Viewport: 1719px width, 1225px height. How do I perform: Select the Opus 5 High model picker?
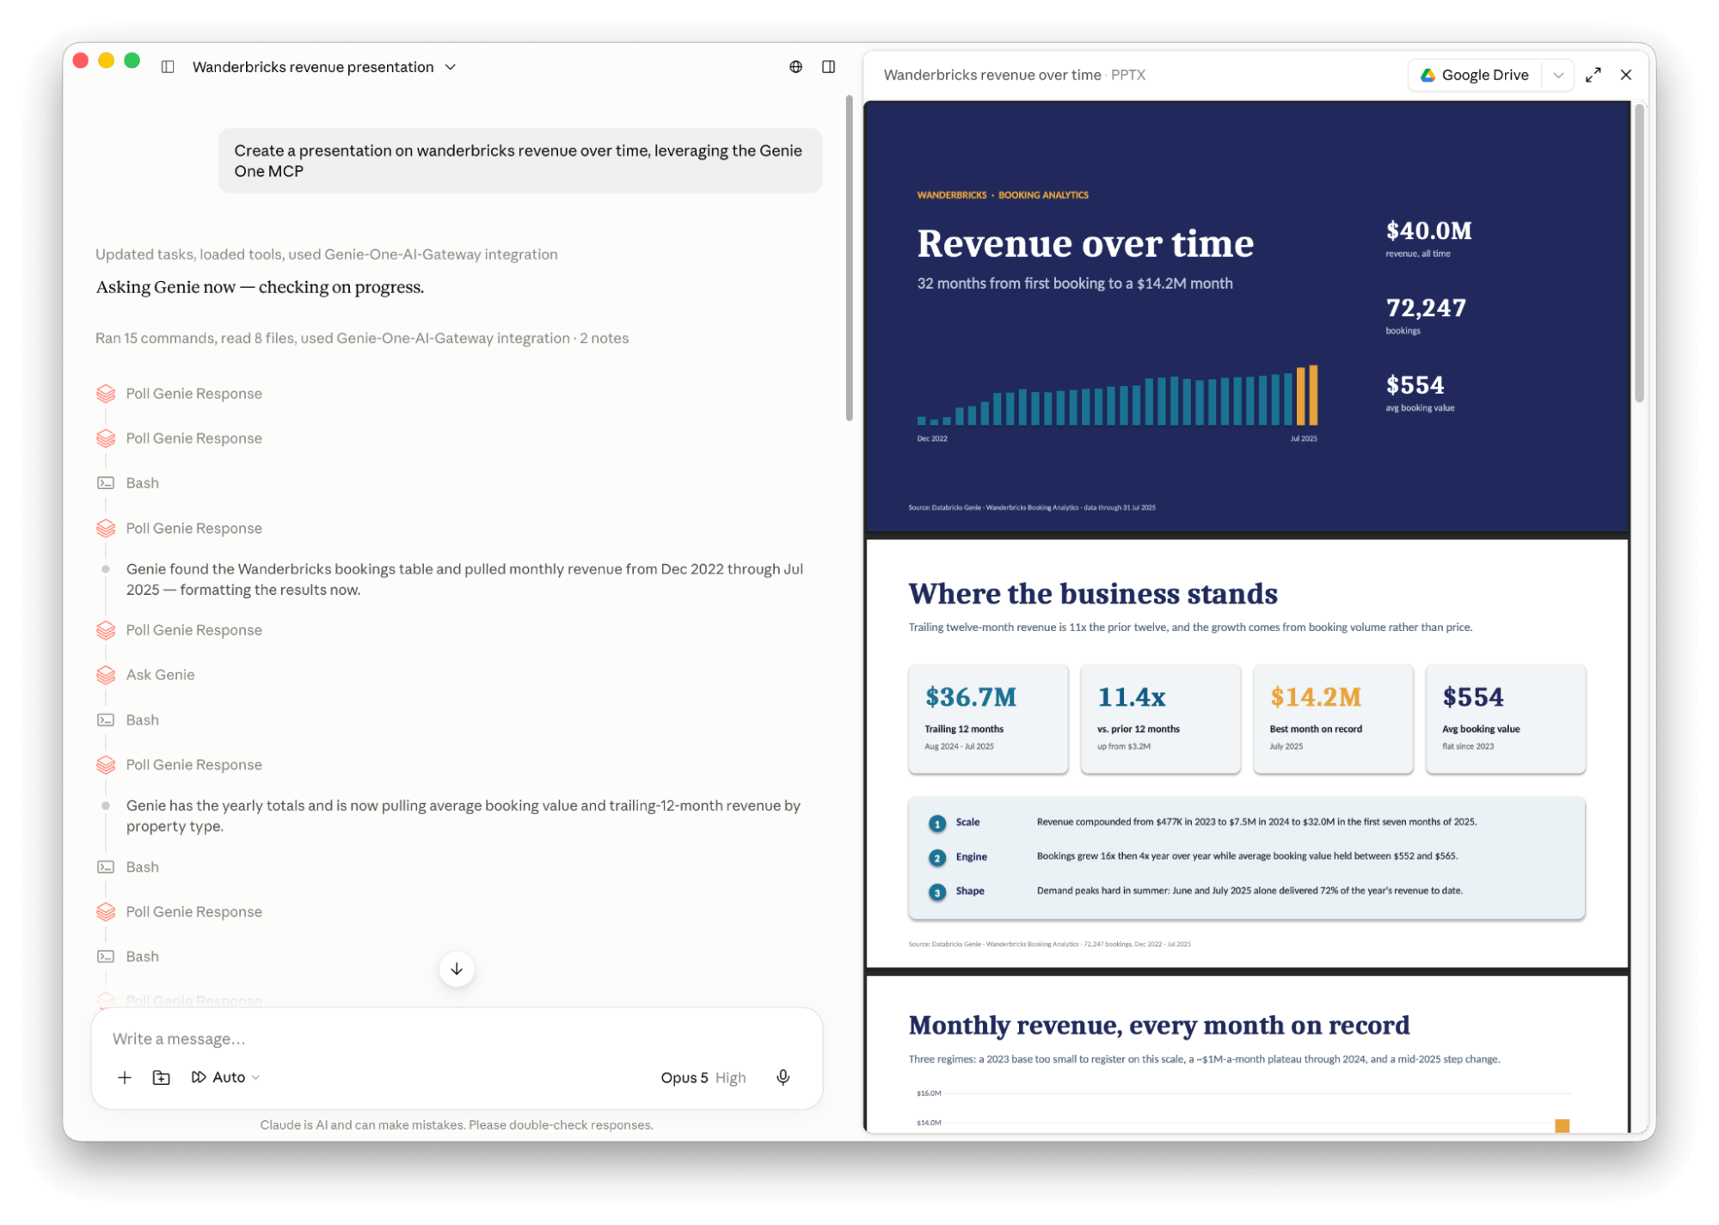703,1077
